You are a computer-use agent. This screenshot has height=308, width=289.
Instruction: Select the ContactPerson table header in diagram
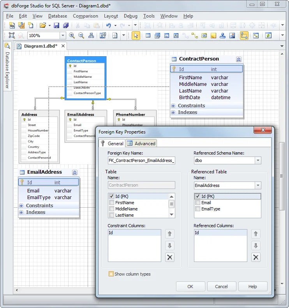click(x=86, y=61)
